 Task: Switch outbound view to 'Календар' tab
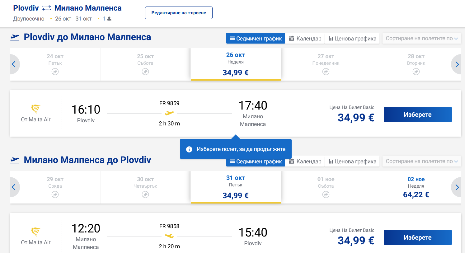tap(305, 39)
